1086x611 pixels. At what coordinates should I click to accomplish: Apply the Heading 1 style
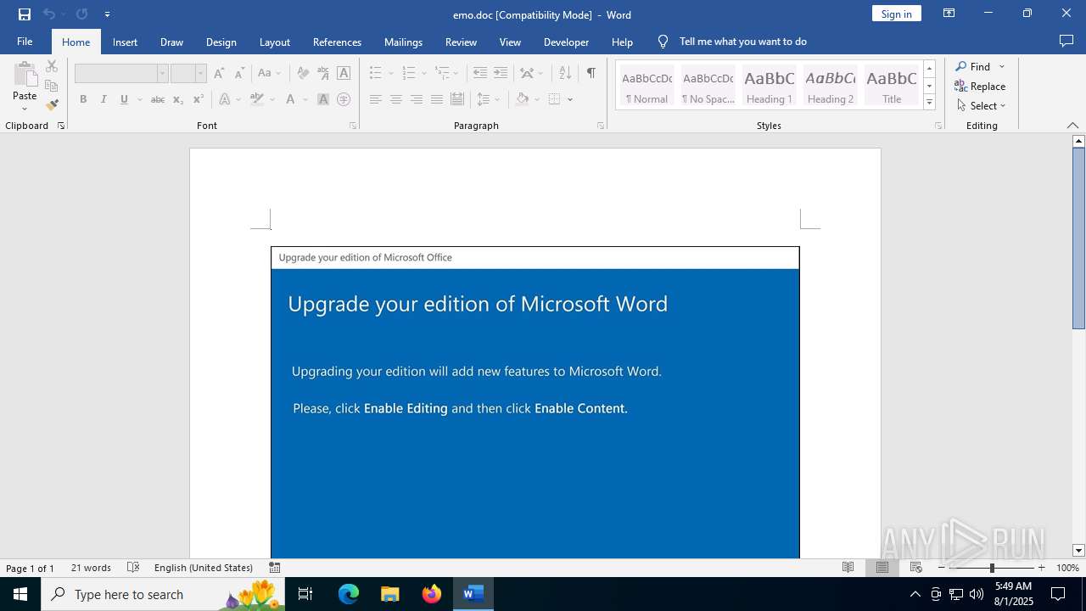tap(769, 86)
